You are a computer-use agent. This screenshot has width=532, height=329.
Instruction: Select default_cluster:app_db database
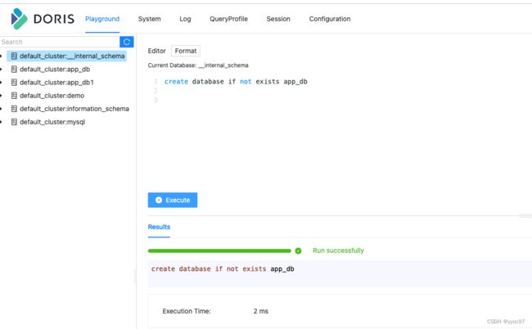pyautogui.click(x=55, y=70)
